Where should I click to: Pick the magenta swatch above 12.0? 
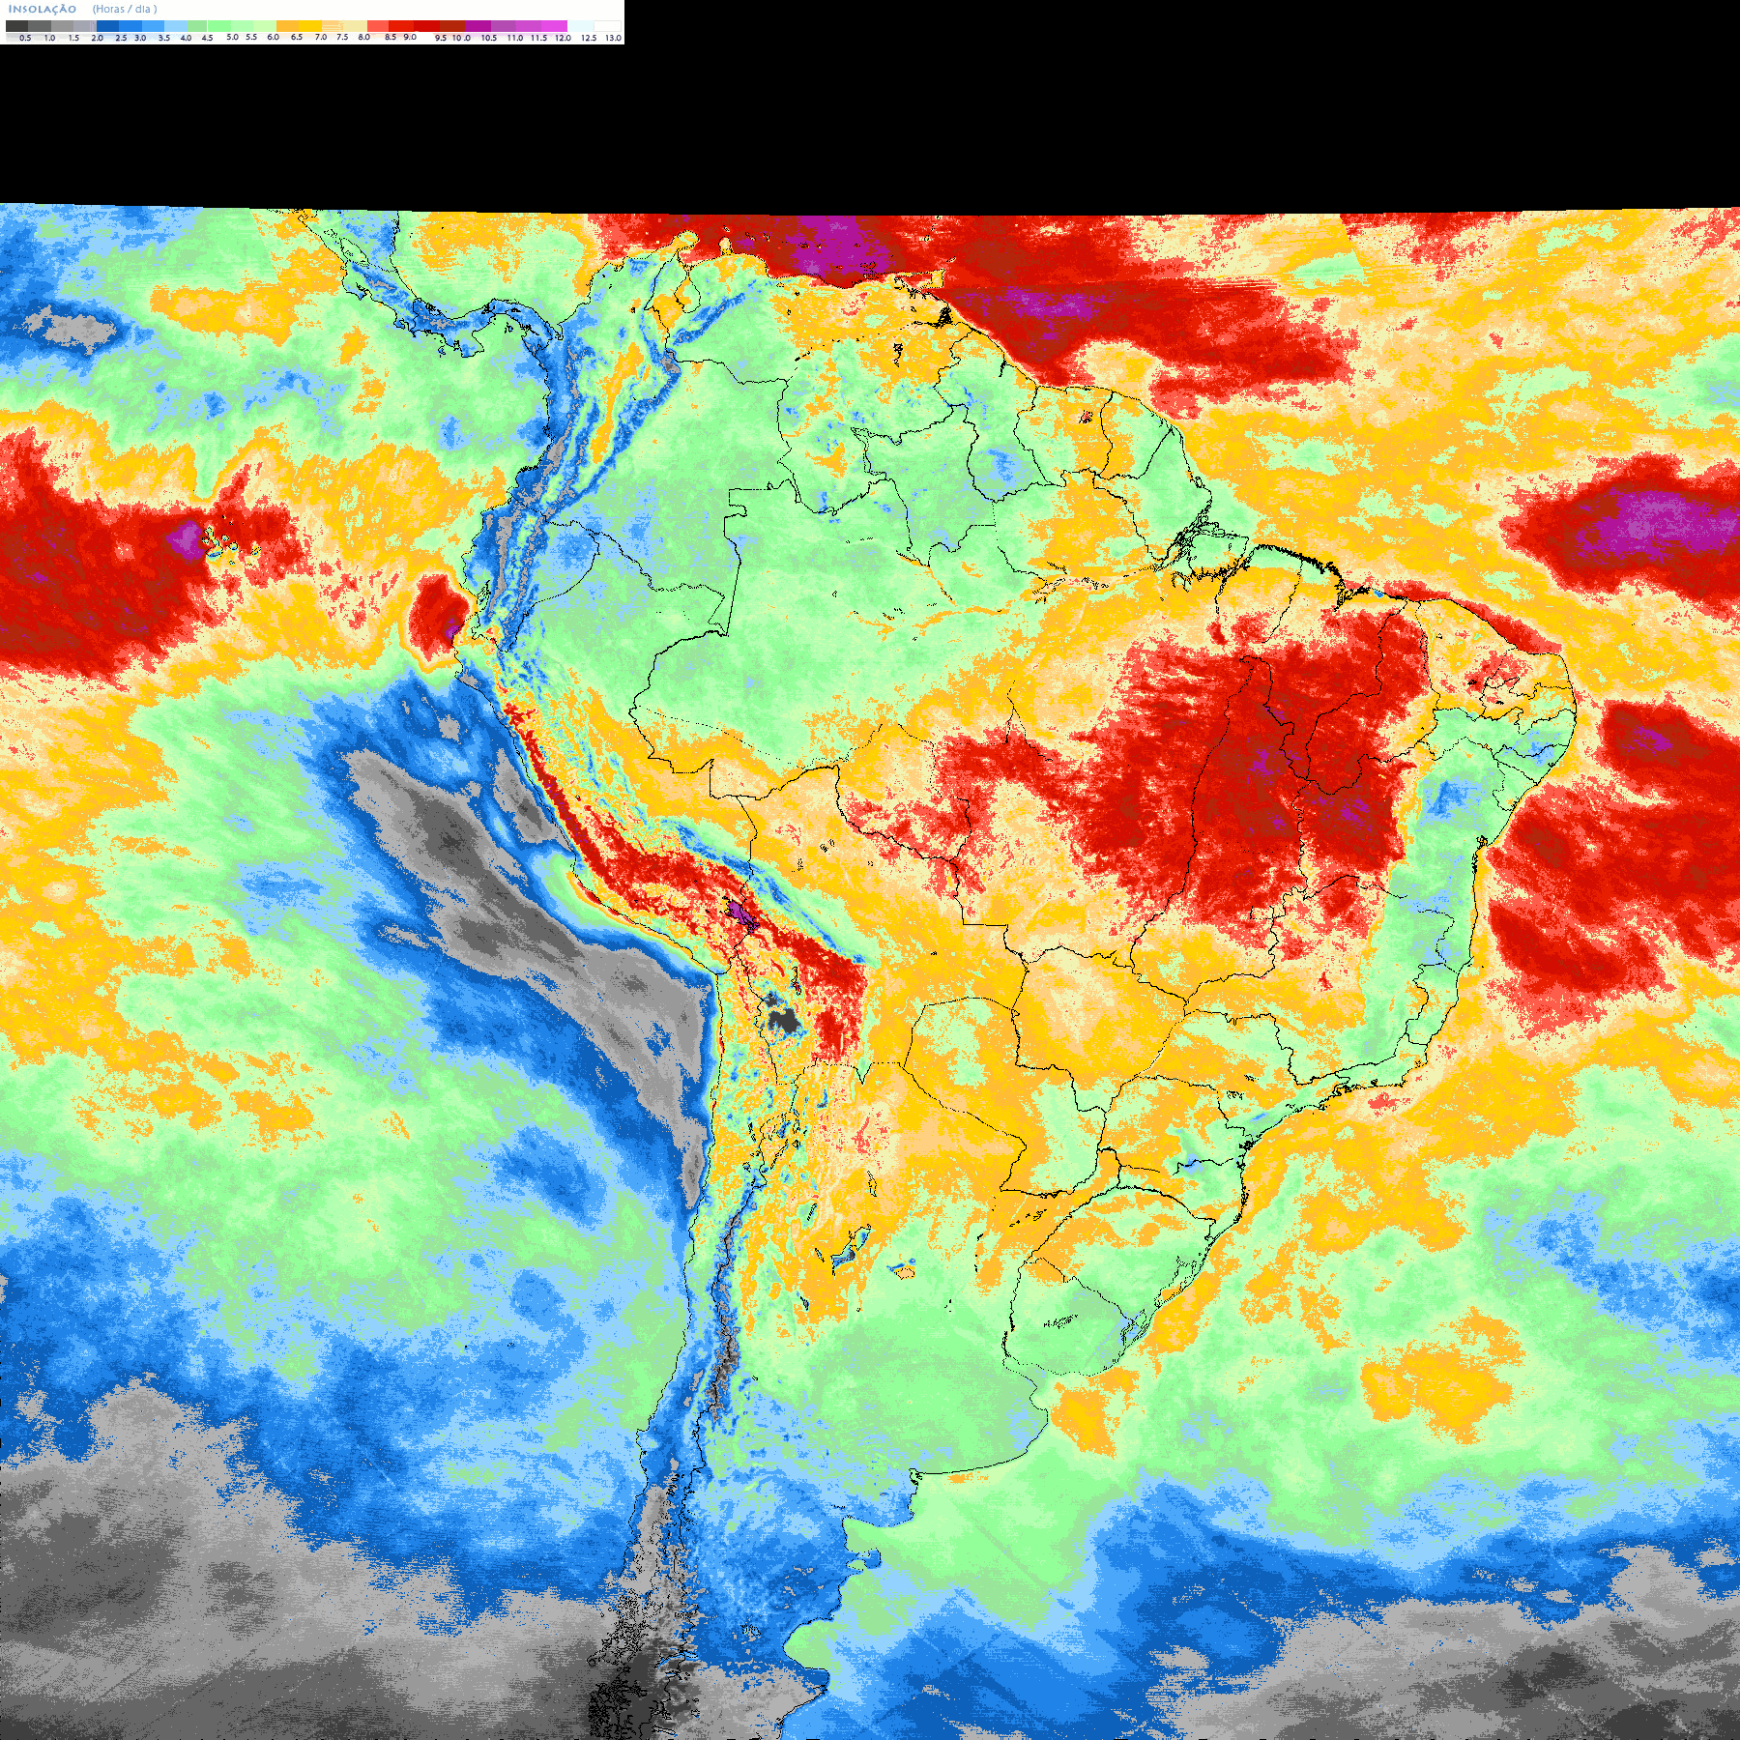pos(554,26)
